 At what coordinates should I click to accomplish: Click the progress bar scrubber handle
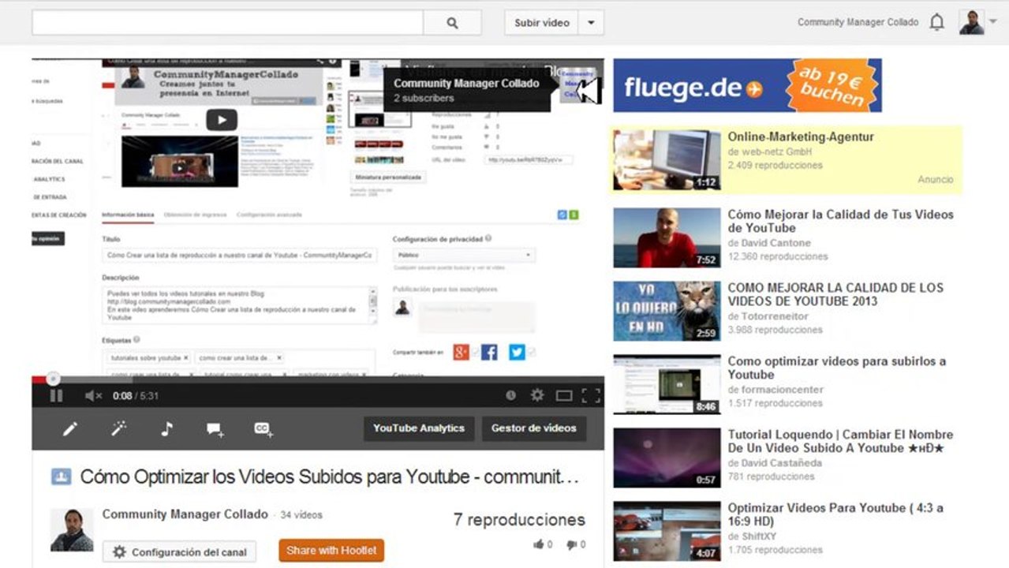pos(53,379)
